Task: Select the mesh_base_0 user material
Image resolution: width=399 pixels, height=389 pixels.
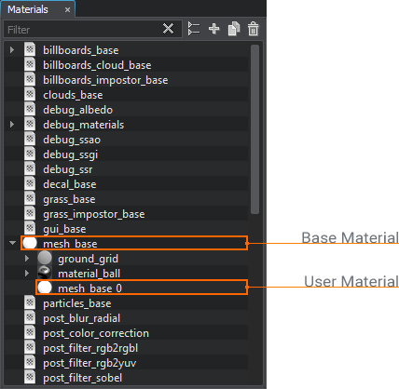Action: tap(142, 288)
